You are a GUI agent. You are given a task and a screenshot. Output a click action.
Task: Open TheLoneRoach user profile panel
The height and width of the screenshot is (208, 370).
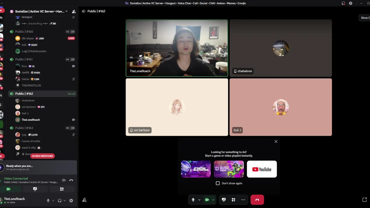(x=14, y=200)
